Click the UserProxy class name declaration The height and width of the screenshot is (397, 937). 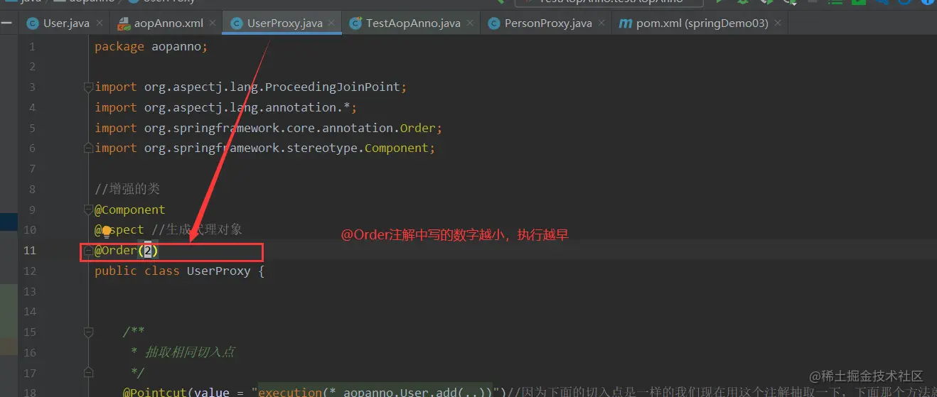(218, 271)
